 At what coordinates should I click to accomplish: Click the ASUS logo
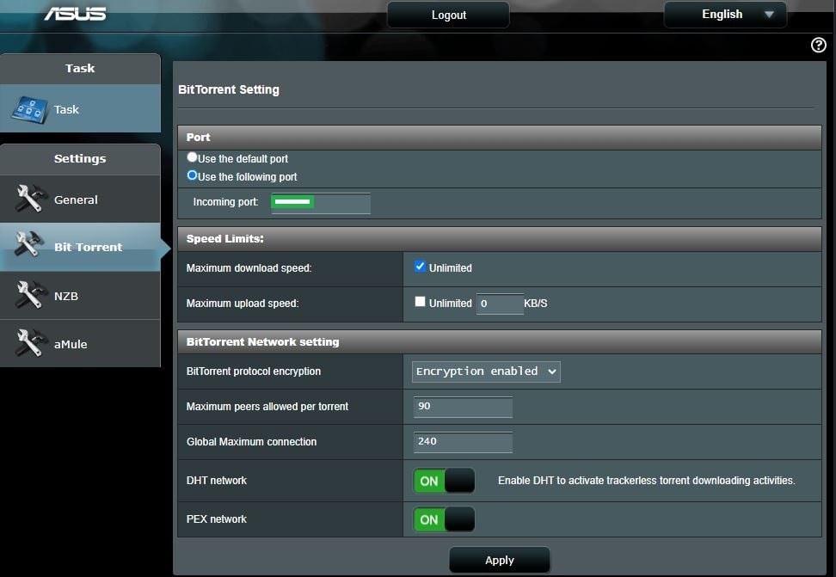[x=75, y=14]
